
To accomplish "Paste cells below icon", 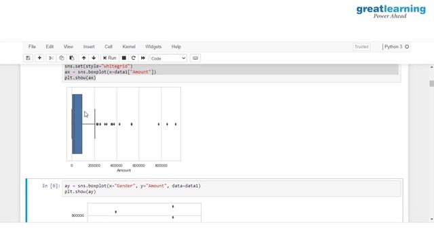I will (72, 58).
